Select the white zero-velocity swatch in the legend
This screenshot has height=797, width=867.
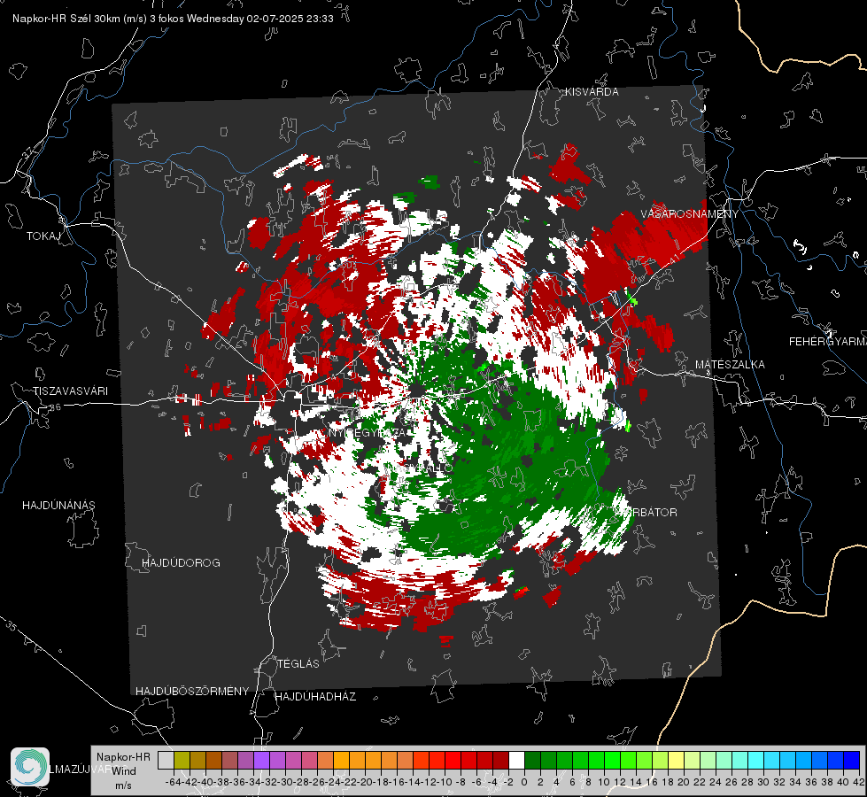click(516, 760)
